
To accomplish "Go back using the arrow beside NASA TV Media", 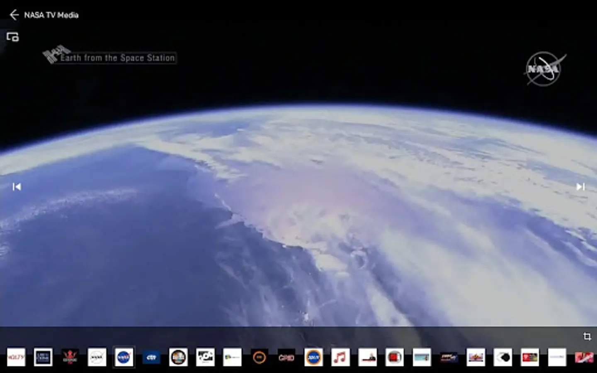I will (x=14, y=15).
